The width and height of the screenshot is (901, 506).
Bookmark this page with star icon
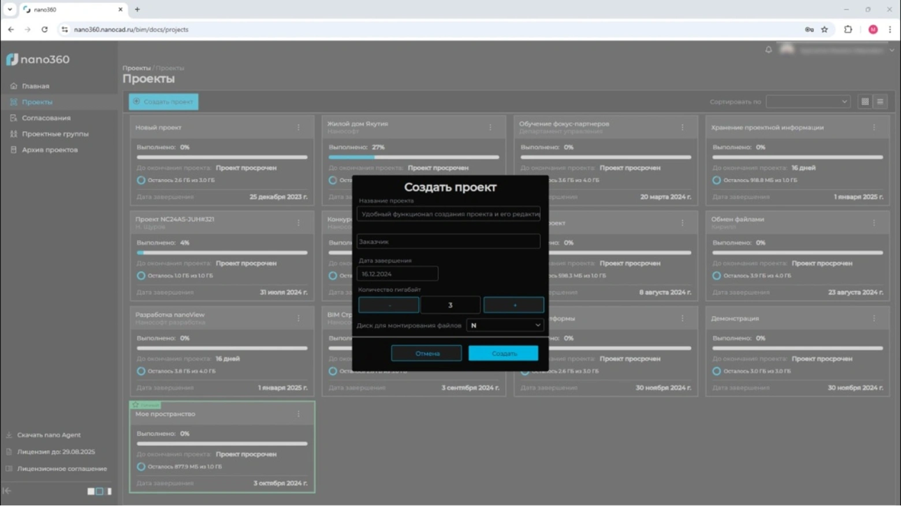[x=824, y=29]
